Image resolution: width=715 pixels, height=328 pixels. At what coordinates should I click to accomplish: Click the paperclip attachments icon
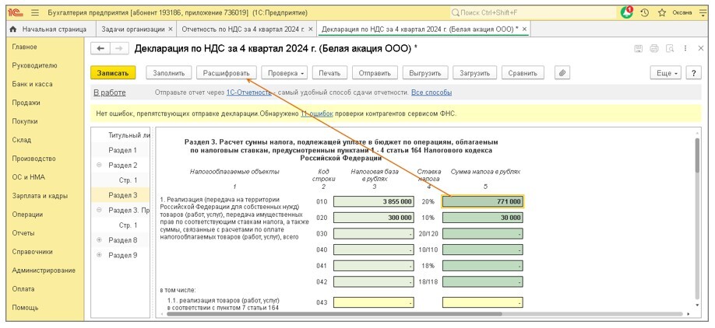[x=561, y=73]
